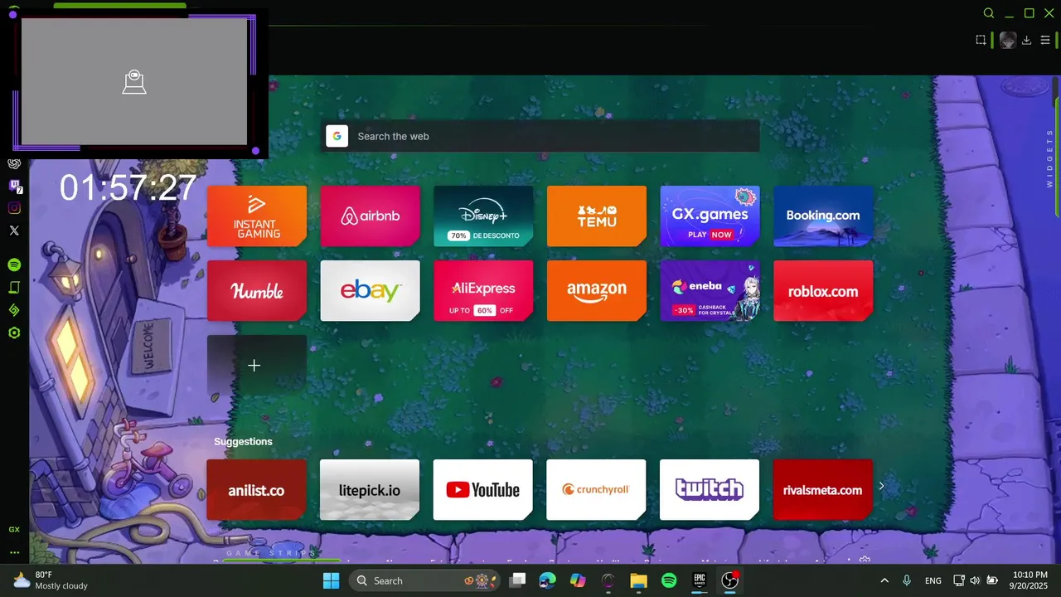The height and width of the screenshot is (597, 1061).
Task: Open Epic Games Launcher from taskbar
Action: (x=700, y=580)
